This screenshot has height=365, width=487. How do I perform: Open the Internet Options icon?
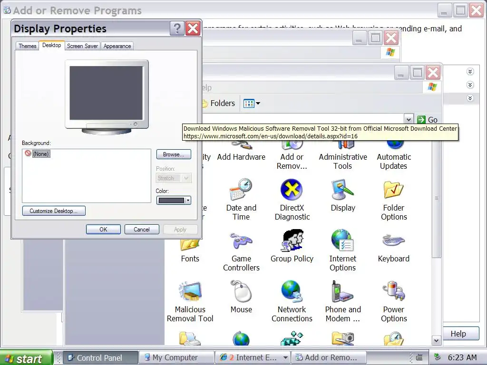[x=343, y=251]
